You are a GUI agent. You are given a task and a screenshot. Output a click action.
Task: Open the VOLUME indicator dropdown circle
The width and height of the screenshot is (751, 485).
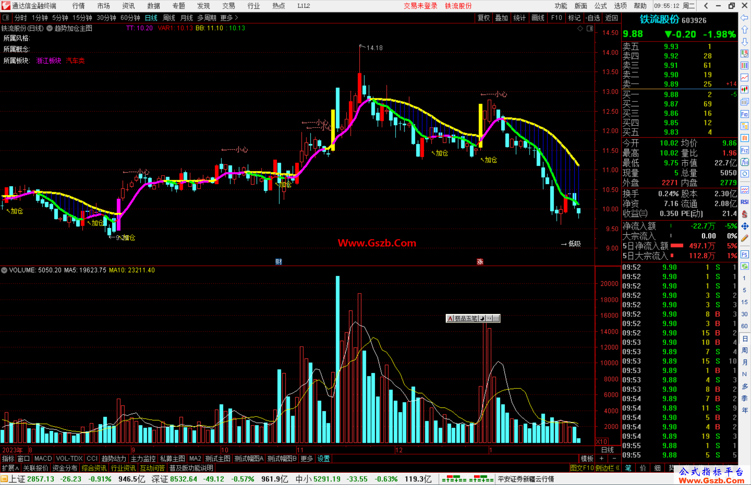click(4, 270)
